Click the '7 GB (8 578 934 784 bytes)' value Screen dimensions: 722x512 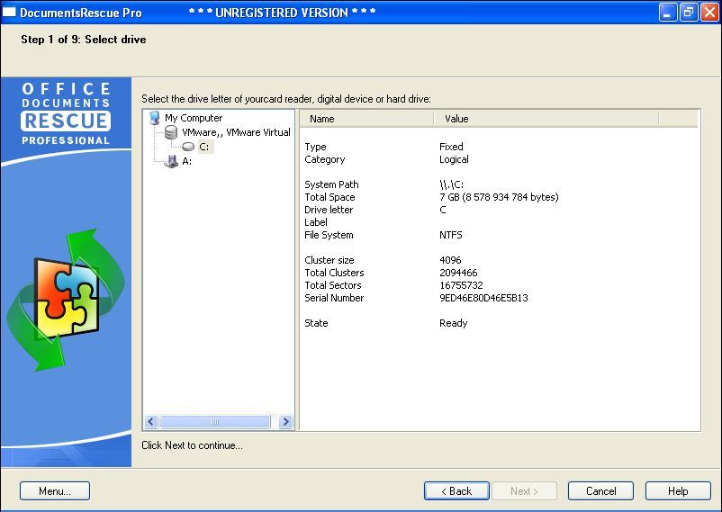(x=499, y=197)
